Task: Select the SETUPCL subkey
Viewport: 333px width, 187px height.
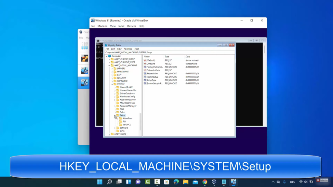Action: 127,125
